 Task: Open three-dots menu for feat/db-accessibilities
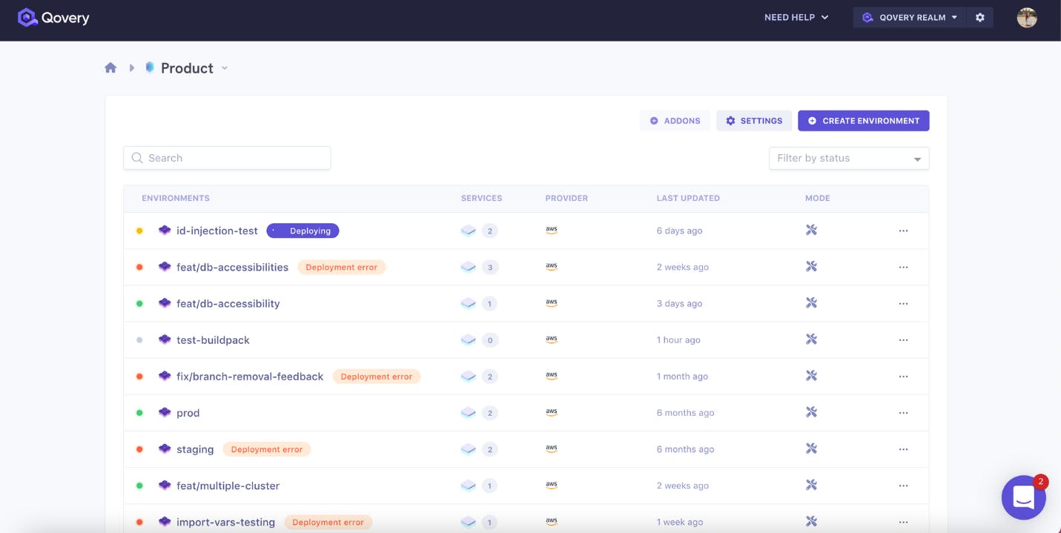[x=903, y=267]
